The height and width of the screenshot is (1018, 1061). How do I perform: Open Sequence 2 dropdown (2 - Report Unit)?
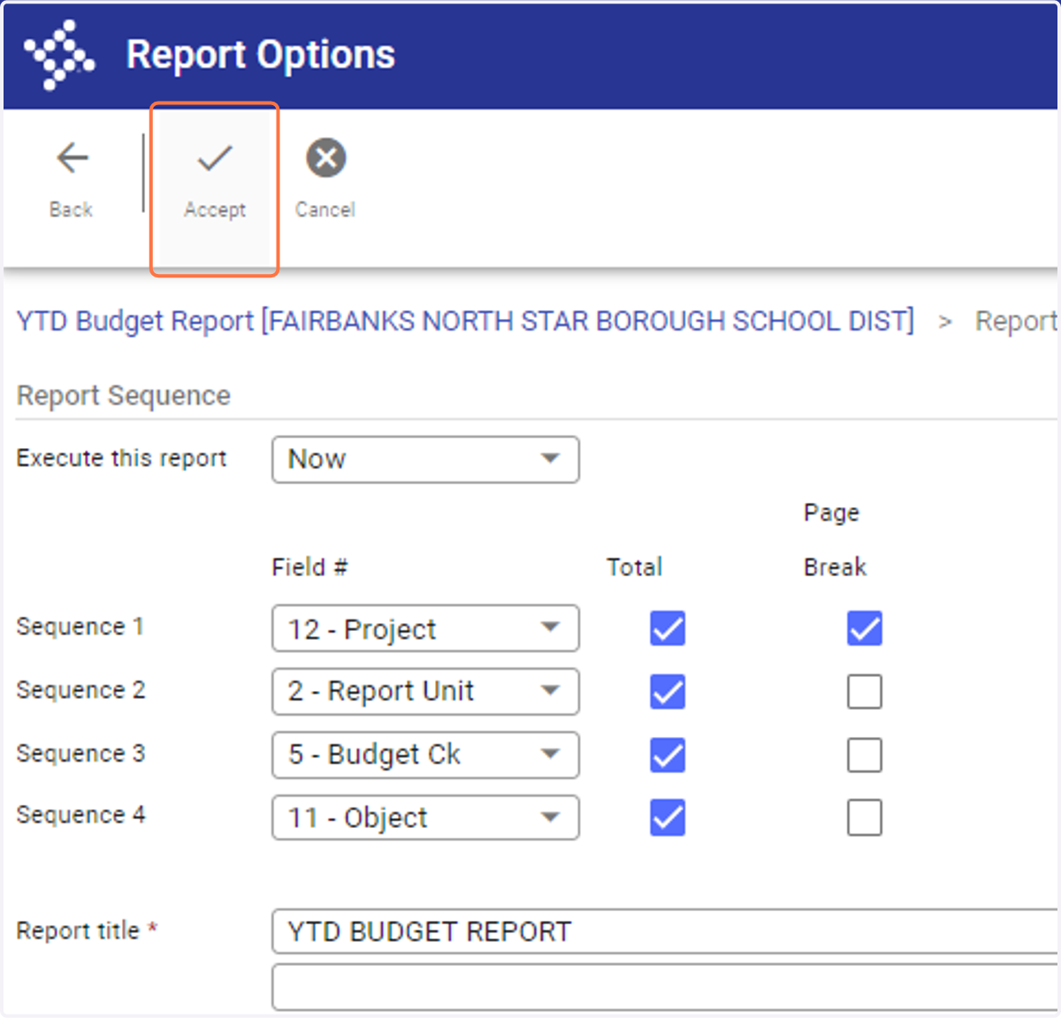pos(425,691)
